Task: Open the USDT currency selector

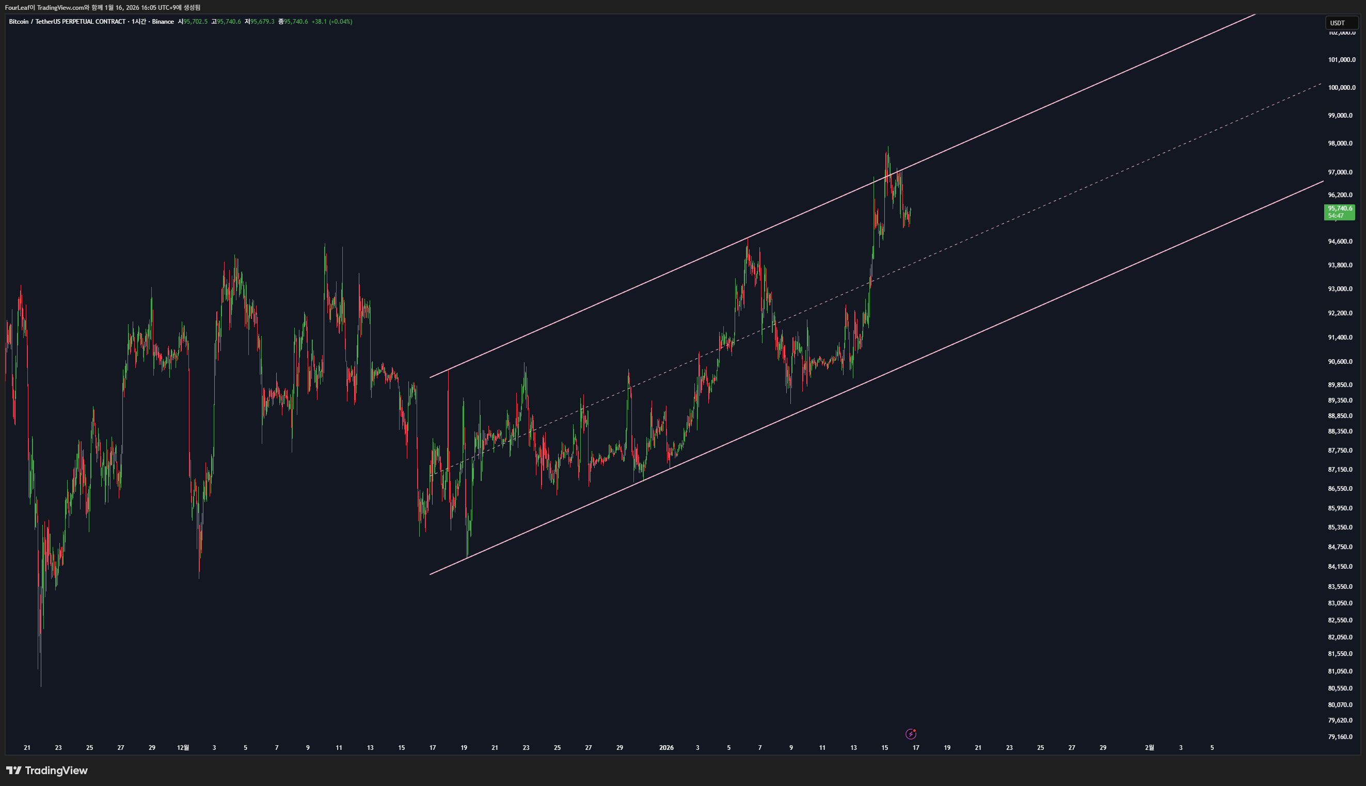Action: pos(1342,23)
